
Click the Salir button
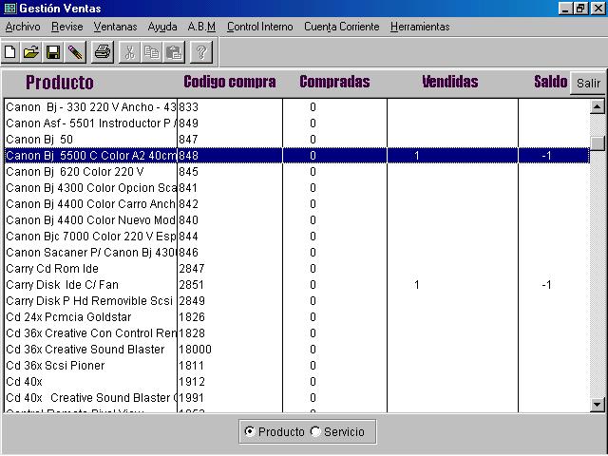click(588, 83)
